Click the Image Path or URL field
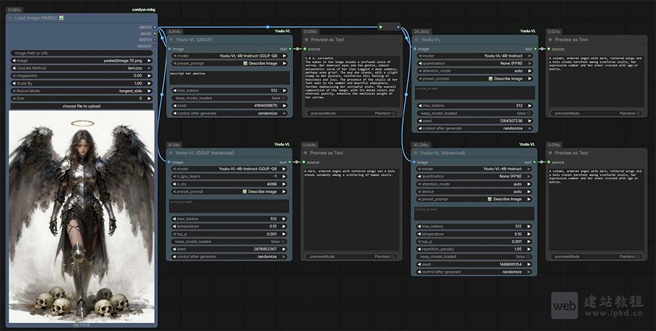 tap(82, 53)
